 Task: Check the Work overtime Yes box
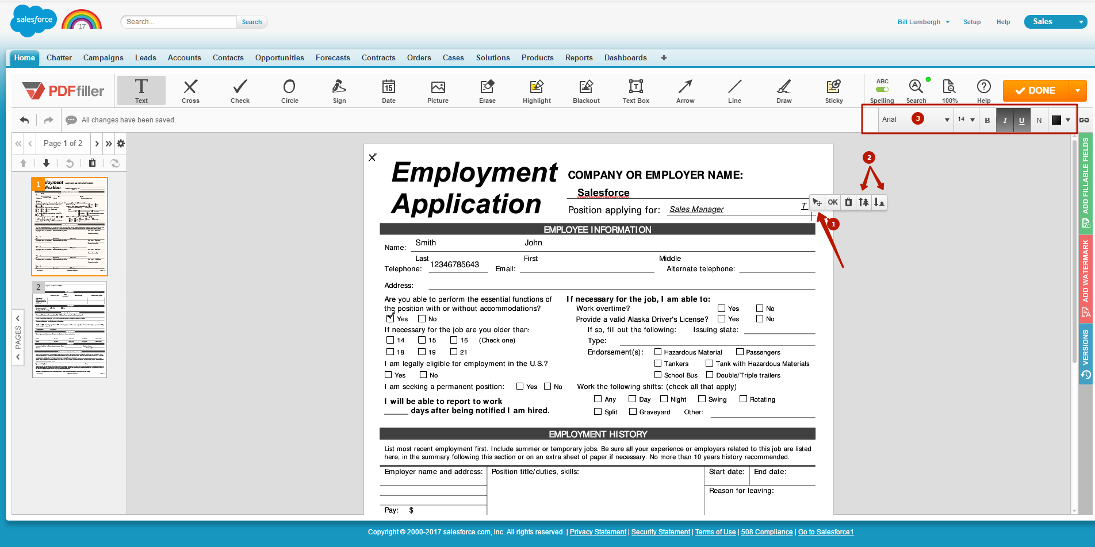721,309
